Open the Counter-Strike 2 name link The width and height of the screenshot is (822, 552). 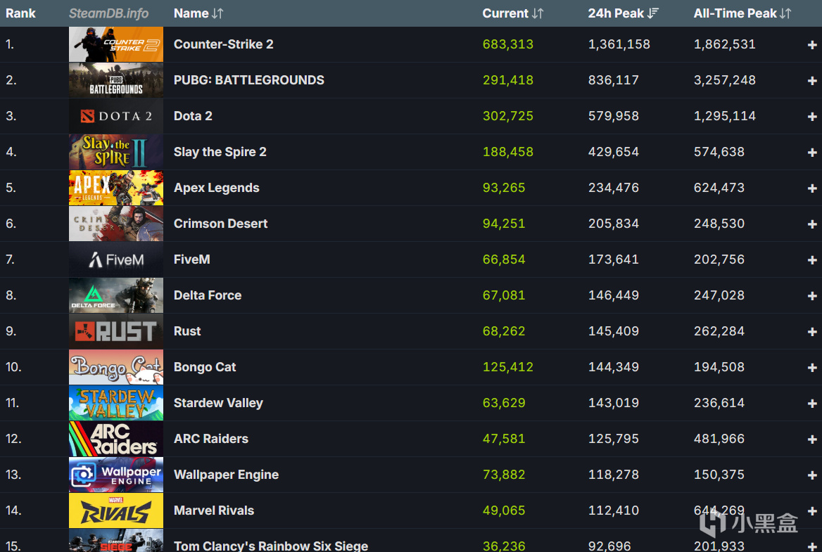[223, 44]
